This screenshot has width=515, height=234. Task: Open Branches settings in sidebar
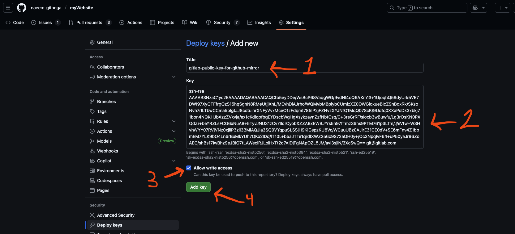click(x=106, y=102)
